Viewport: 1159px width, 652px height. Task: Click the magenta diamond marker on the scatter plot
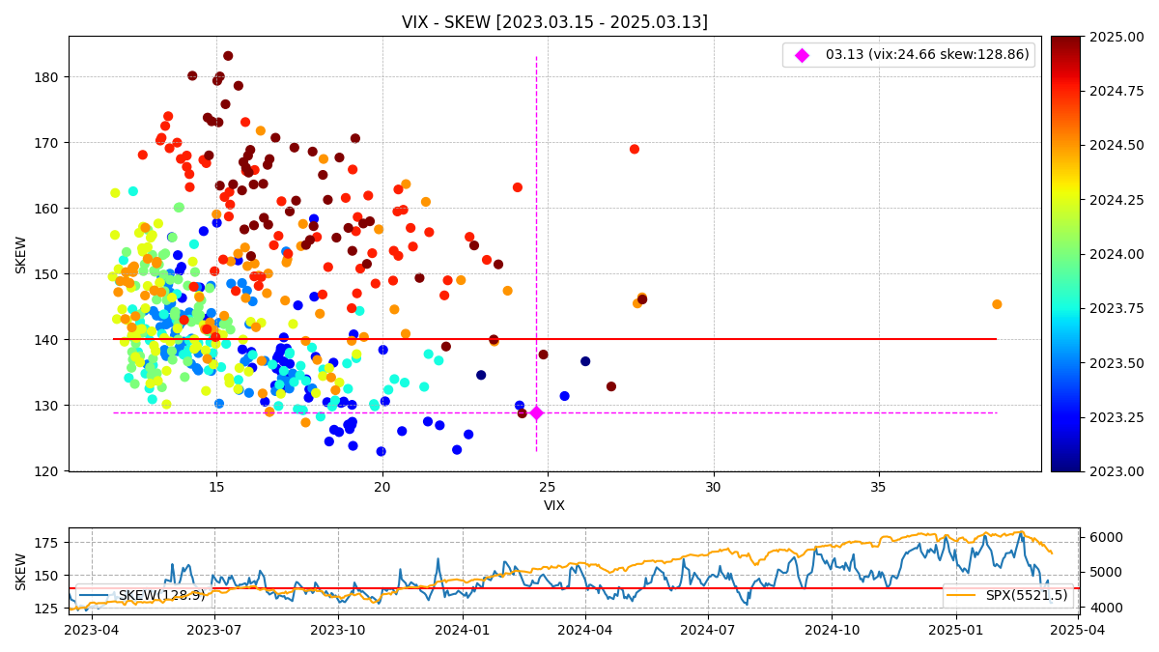pos(536,412)
